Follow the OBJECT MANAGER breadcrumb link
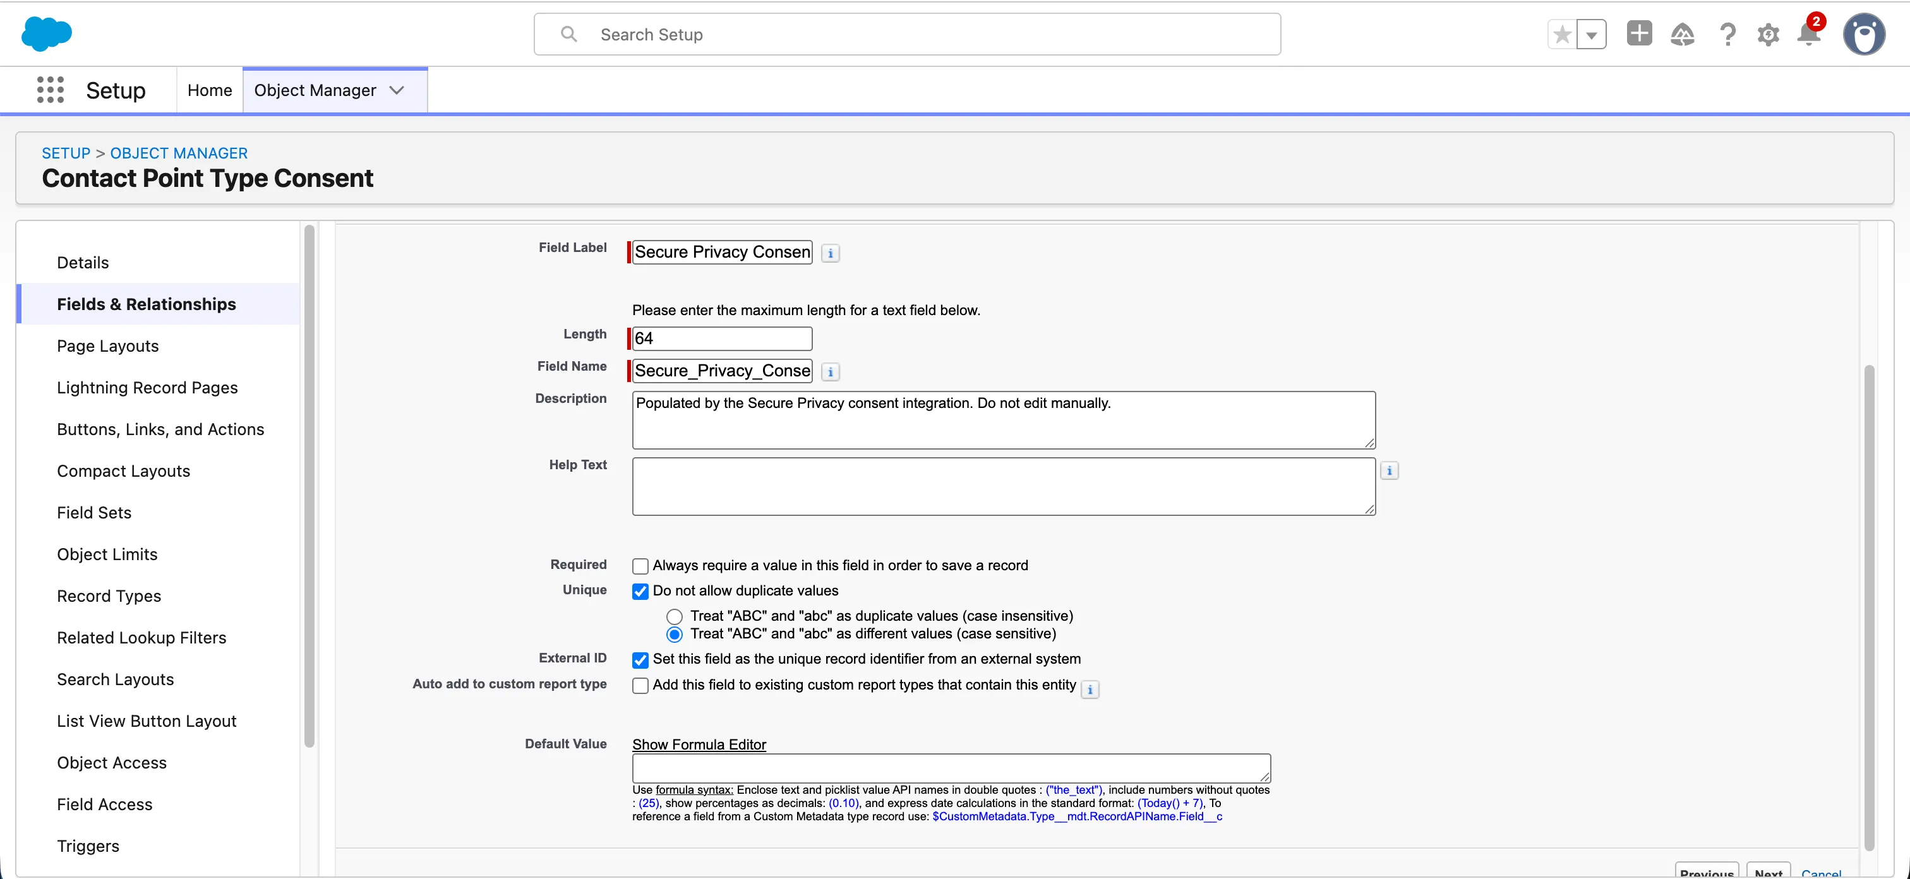 point(179,153)
